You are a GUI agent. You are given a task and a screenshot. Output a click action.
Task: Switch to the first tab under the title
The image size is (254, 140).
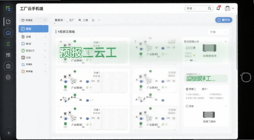tap(60, 20)
